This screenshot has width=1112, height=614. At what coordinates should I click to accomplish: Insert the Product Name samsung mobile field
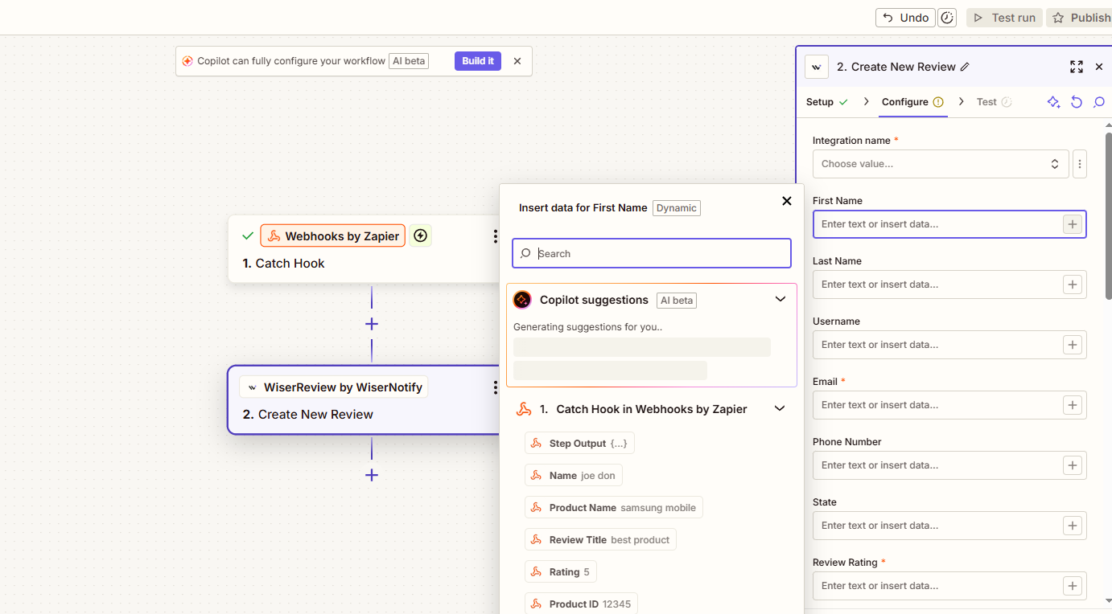tap(614, 508)
